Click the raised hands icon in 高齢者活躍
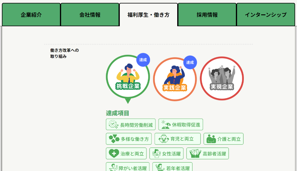Viewport: 297px width, 171px height. 195,153
